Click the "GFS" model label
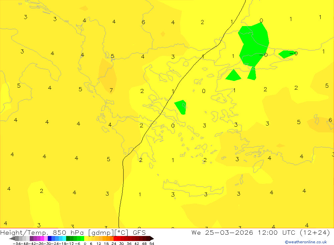The image size is (334, 245). click(139, 232)
